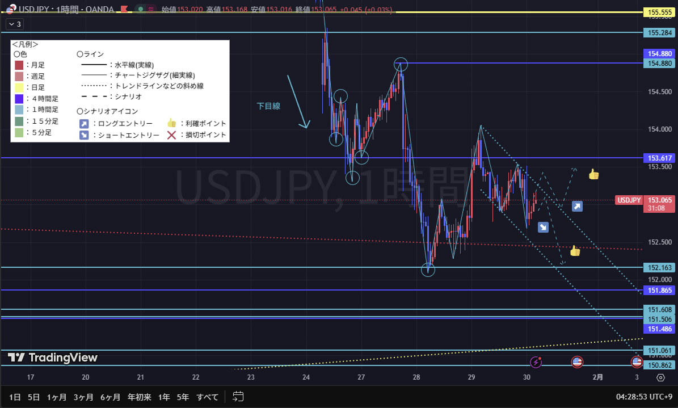Click the US flag economic event on 3rd
Screen dimensions: 678x408
[x=637, y=362]
